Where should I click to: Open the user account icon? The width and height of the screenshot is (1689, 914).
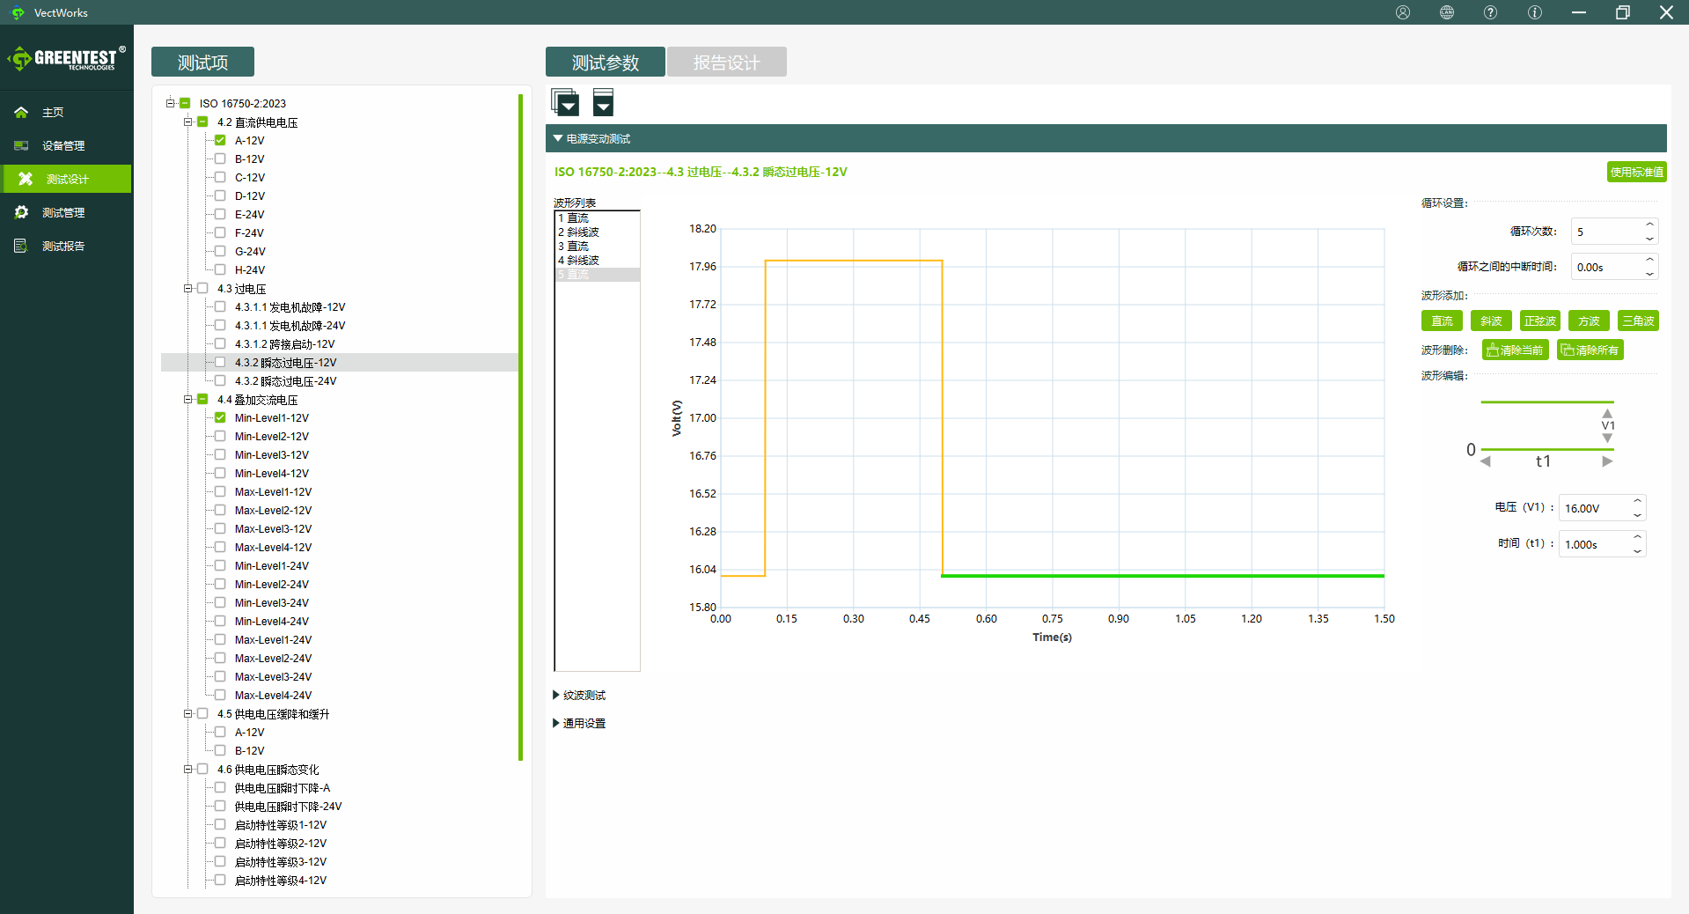[1403, 12]
